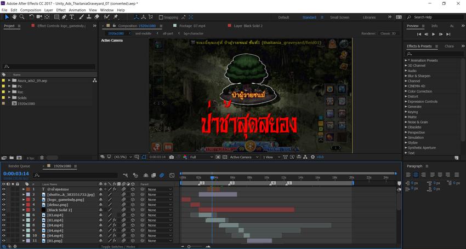Open the Full resolution dropdown

[202, 157]
